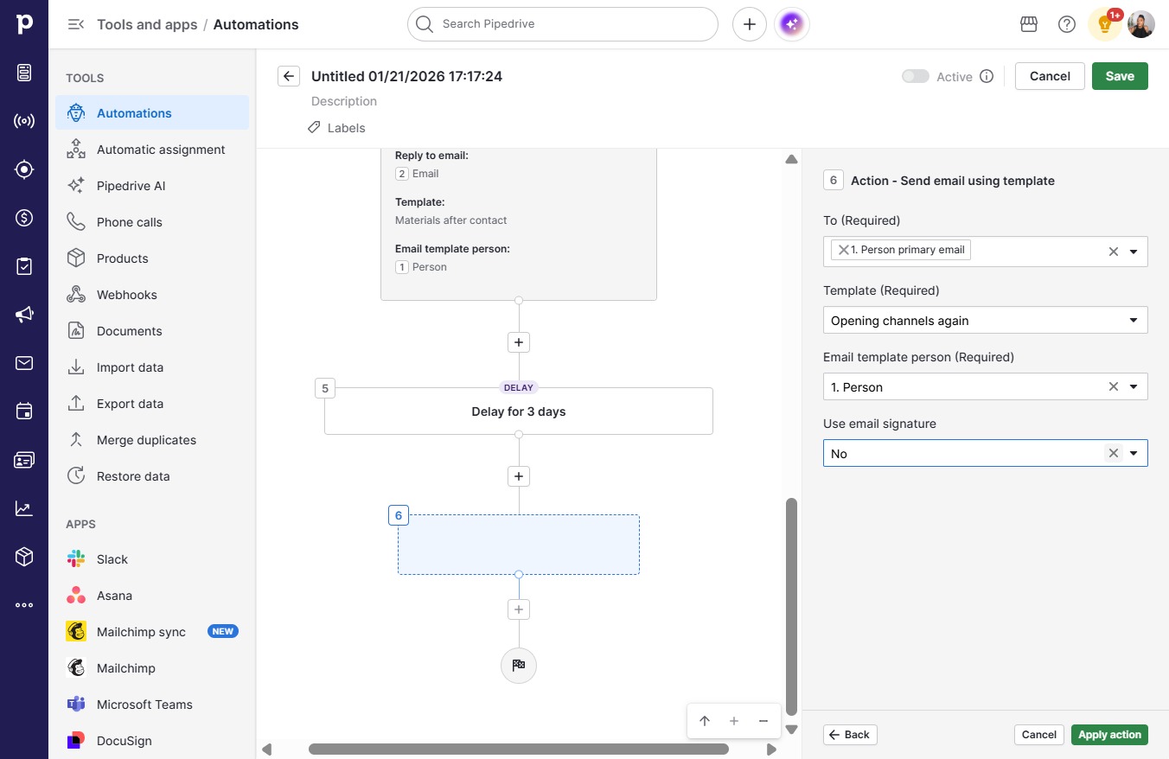
Task: Click the Apply action button
Action: tap(1109, 735)
